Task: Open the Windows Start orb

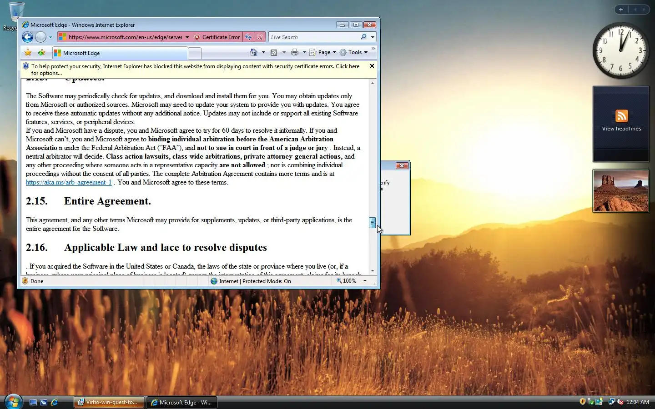Action: pos(13,402)
